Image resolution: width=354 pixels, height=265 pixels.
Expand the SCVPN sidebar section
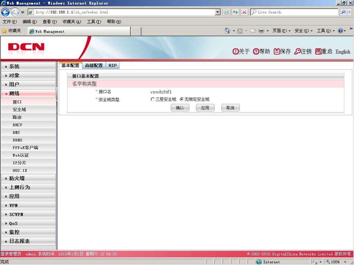tap(28, 215)
